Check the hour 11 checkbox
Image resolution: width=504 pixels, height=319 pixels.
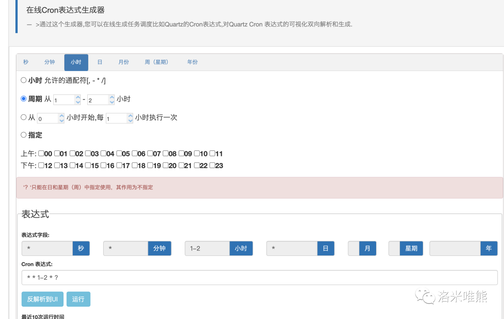pos(212,153)
